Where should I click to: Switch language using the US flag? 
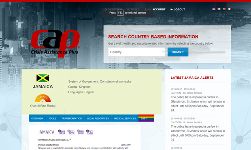[x=214, y=9]
